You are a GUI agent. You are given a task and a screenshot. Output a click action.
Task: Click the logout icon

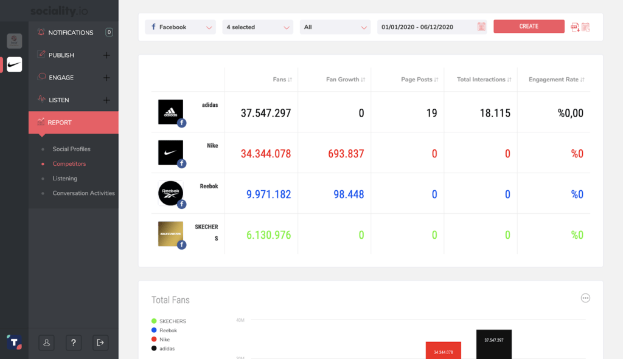coord(100,343)
